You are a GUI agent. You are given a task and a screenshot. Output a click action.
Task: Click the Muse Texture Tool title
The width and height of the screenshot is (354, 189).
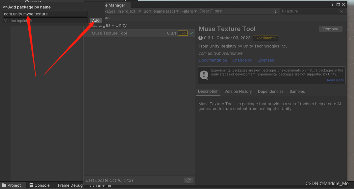pos(227,29)
